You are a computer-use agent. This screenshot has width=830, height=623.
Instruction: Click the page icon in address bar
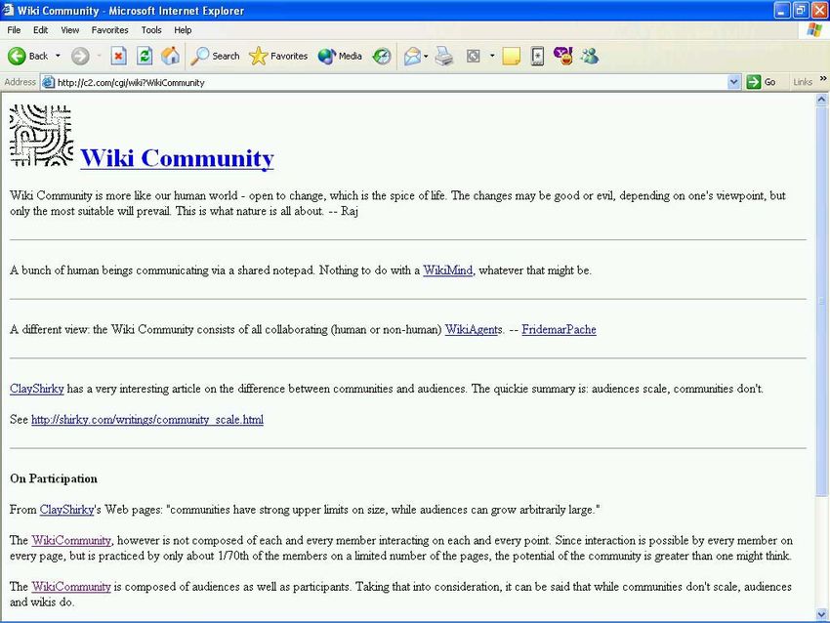pyautogui.click(x=48, y=82)
